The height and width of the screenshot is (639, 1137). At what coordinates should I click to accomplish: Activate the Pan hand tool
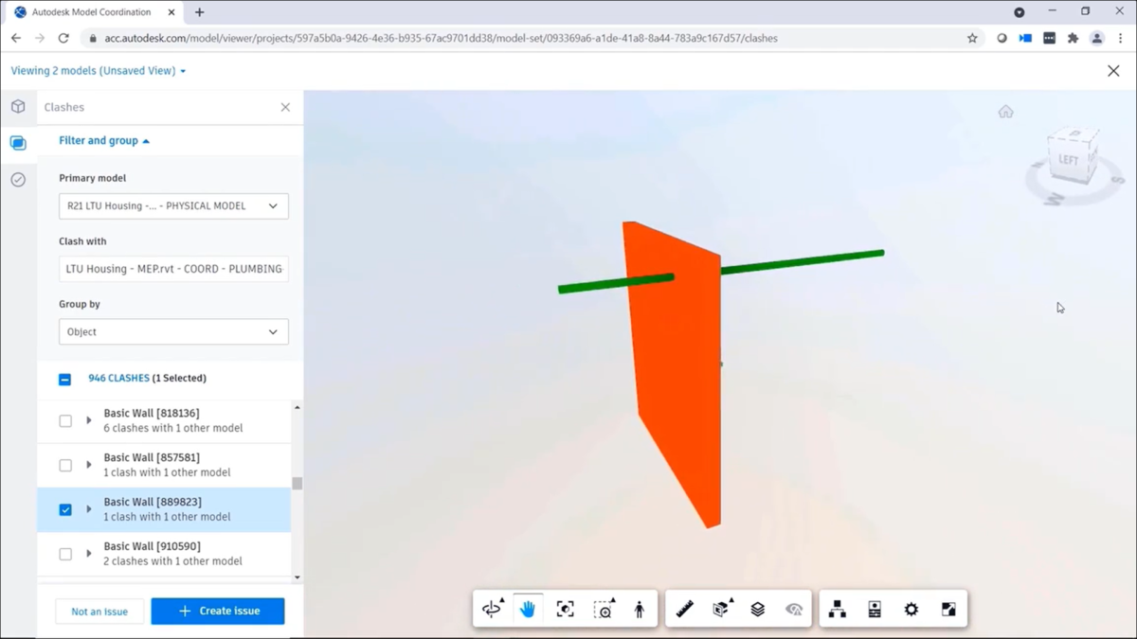(528, 610)
